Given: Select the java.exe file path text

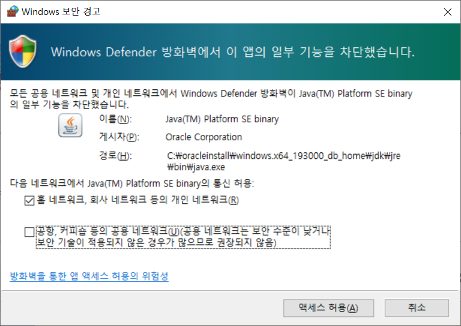Looking at the screenshot, I should (x=284, y=161).
